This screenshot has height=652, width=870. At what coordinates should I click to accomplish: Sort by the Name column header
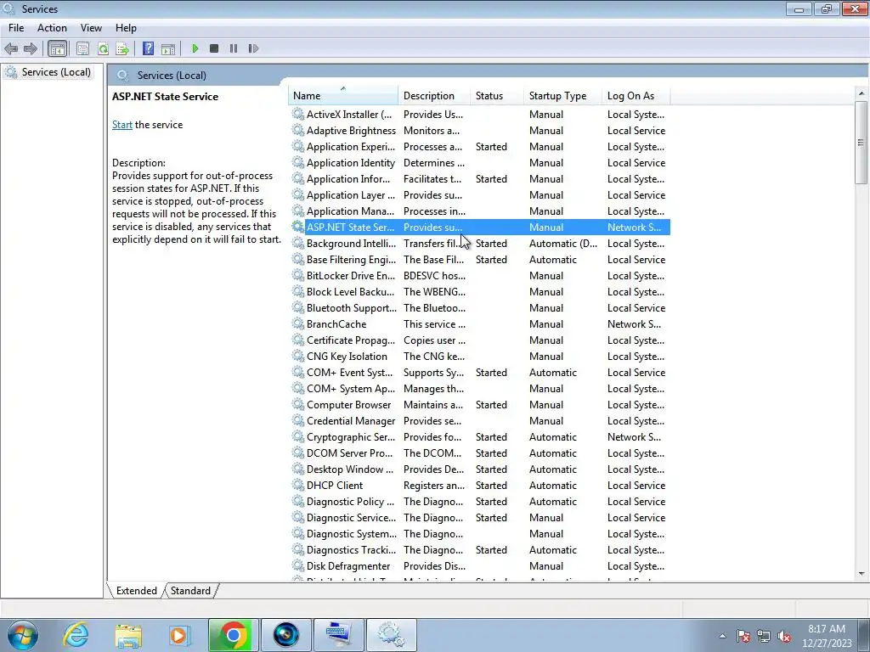pos(343,95)
